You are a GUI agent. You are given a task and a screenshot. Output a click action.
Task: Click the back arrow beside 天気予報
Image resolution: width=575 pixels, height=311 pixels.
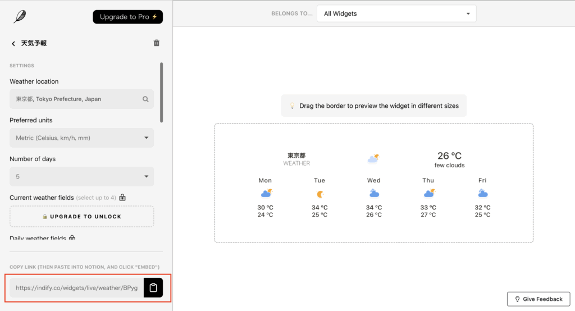click(x=13, y=43)
